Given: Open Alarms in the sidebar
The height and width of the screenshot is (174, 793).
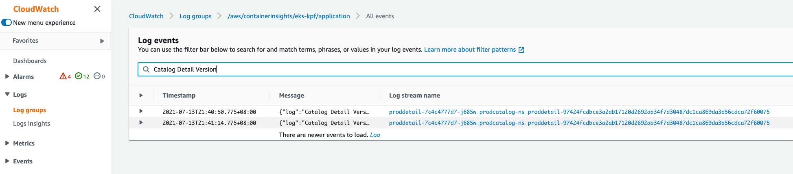Looking at the screenshot, I should point(23,76).
